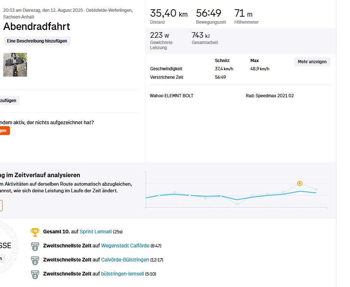This screenshot has width=350, height=287.
Task: Click the solid orange button under the activity question
Action: 4,131
